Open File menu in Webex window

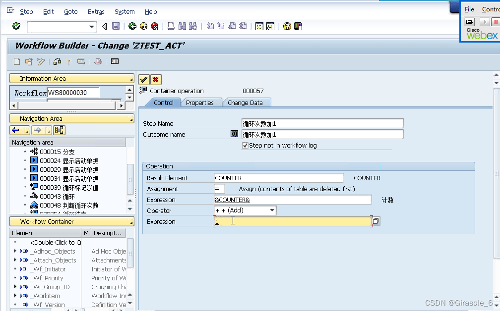coord(469,9)
